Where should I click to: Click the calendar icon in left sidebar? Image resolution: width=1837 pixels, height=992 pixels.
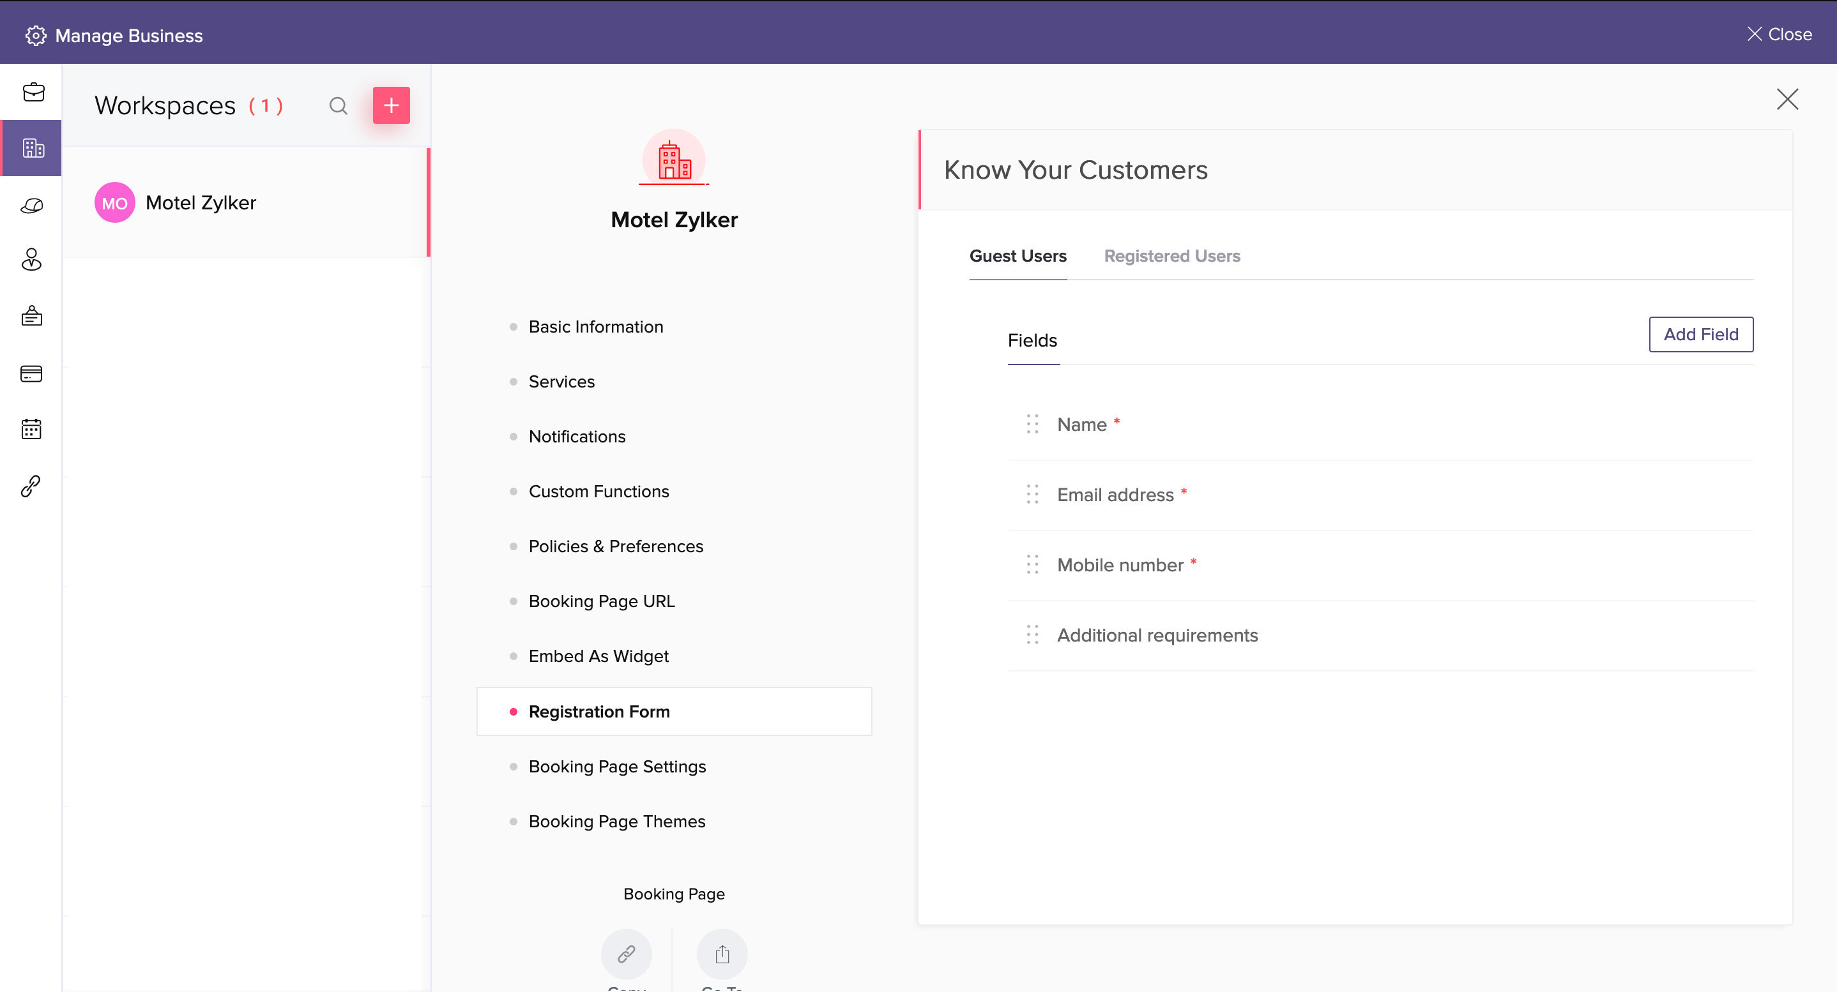click(x=31, y=429)
